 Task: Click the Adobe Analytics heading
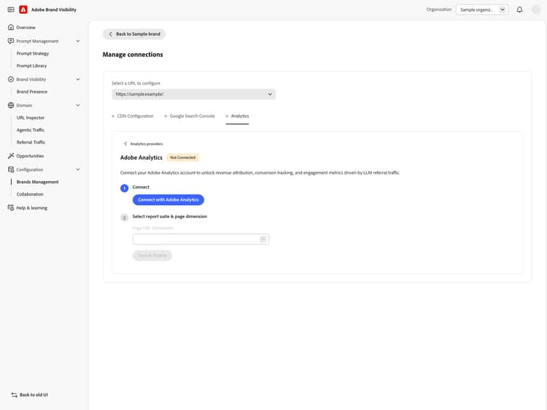click(141, 158)
